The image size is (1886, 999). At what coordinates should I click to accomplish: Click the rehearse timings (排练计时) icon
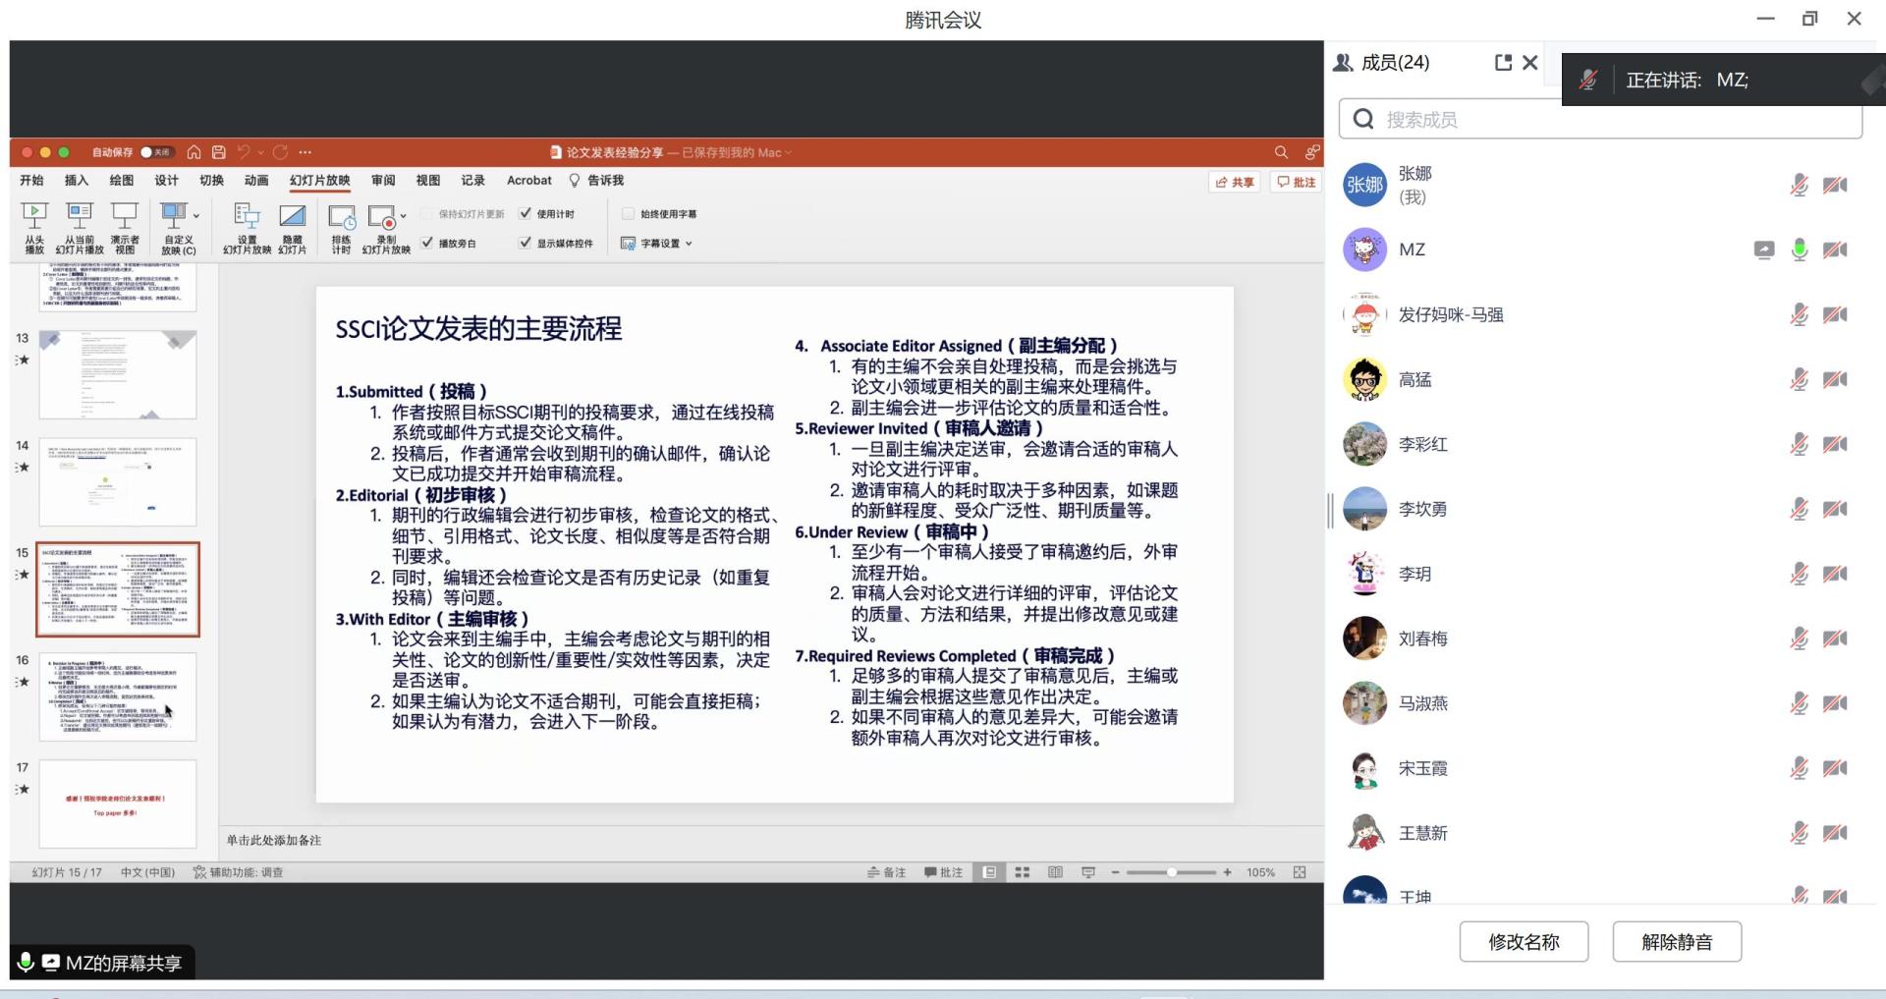(341, 227)
